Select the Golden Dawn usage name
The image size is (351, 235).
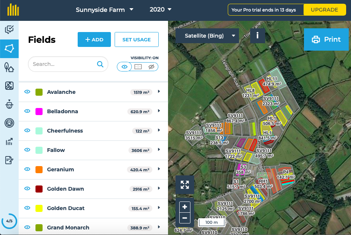(x=65, y=189)
